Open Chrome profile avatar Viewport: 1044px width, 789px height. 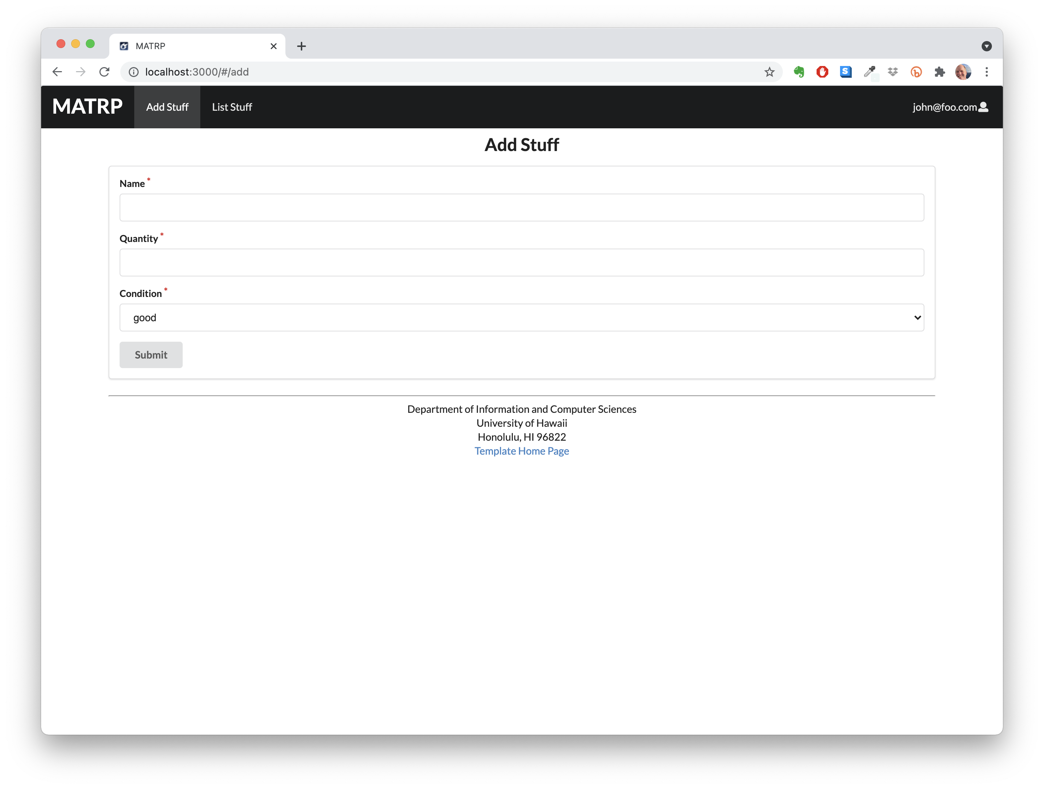[963, 72]
